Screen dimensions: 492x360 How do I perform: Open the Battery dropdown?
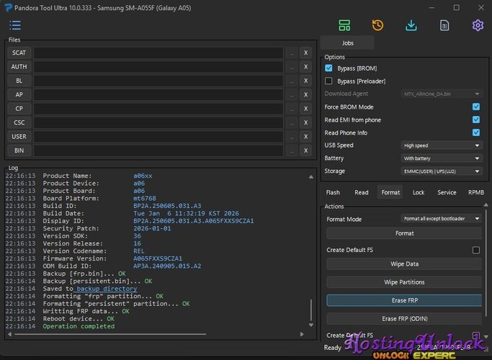tap(442, 158)
